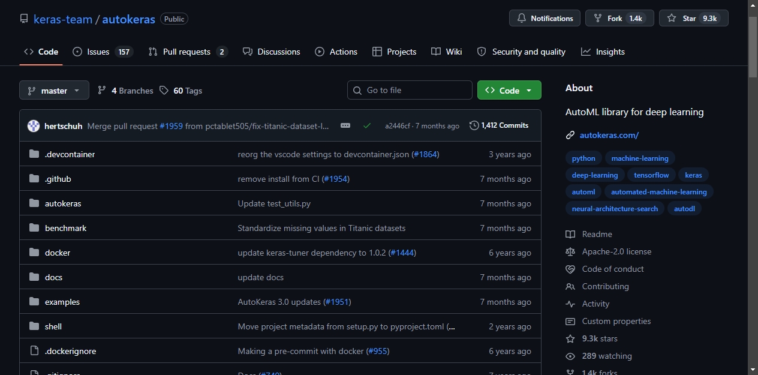Select the autodl topic tag
The width and height of the screenshot is (758, 375).
pos(684,209)
